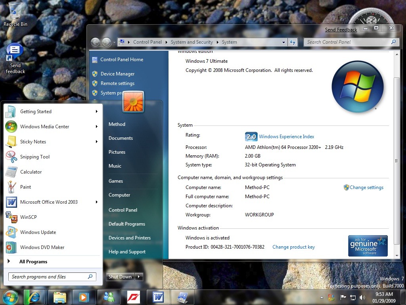The height and width of the screenshot is (305, 406).
Task: Click the Windows Experience Index link
Action: coord(286,137)
